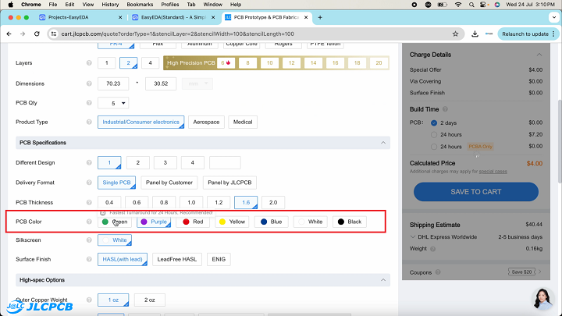Click the Save $20 coupon badge
The height and width of the screenshot is (316, 562).
521,272
